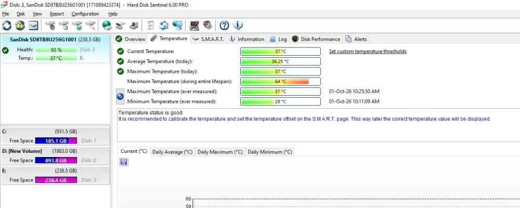Click the disk with magnifier surface test icon
This screenshot has height=208, width=520.
90,25
